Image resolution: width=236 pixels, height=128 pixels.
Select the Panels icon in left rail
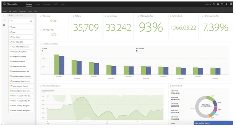tap(4, 16)
